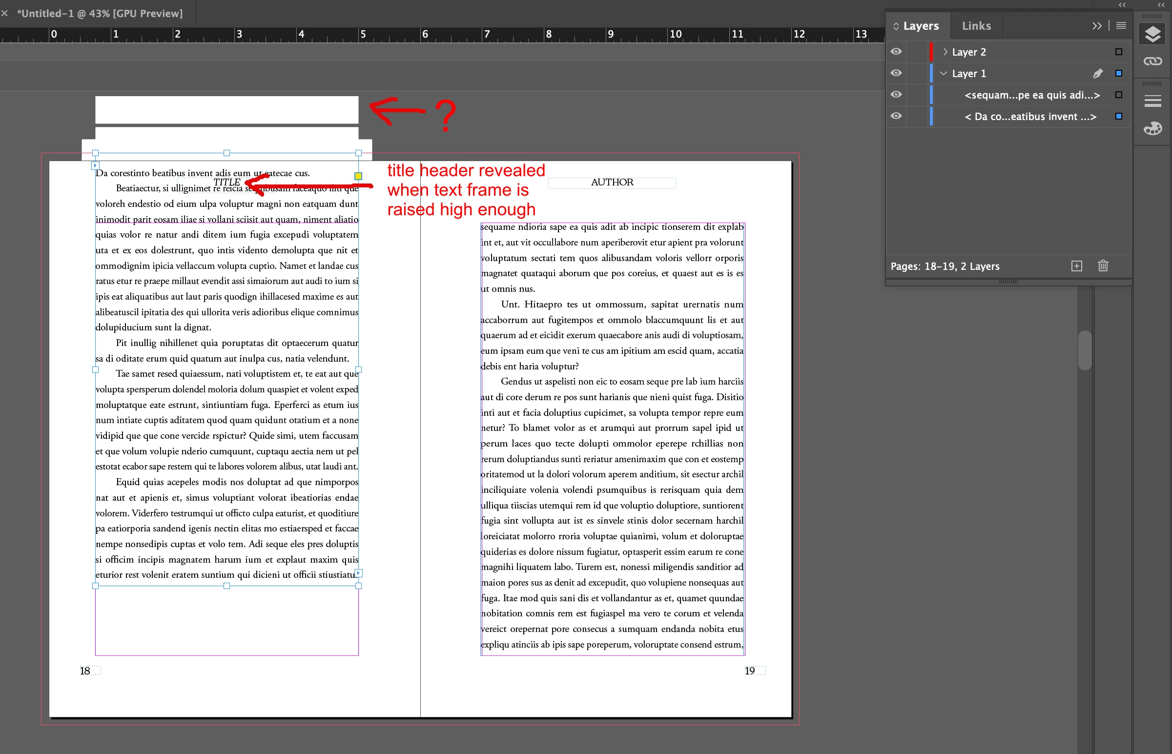Screen dimensions: 1172x754
Task: Click the yellow anchor square on text frame
Action: [x=358, y=176]
